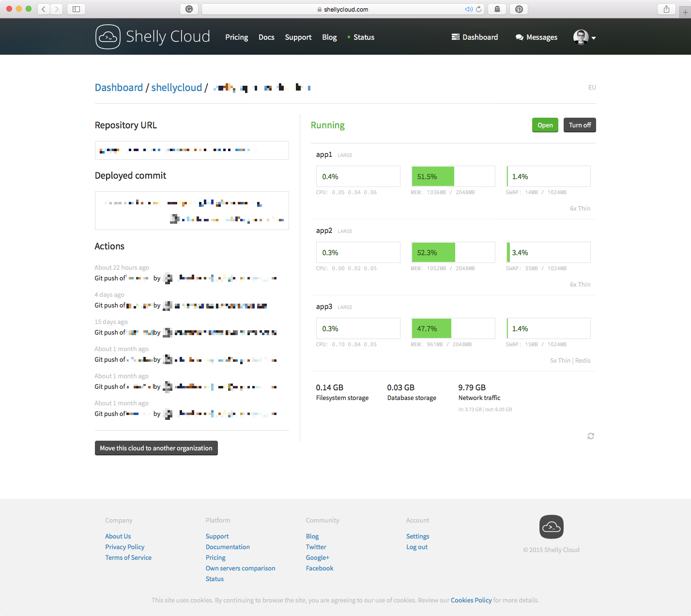The image size is (691, 616).
Task: Click '9.79 GB' network traffic value
Action: [x=472, y=387]
